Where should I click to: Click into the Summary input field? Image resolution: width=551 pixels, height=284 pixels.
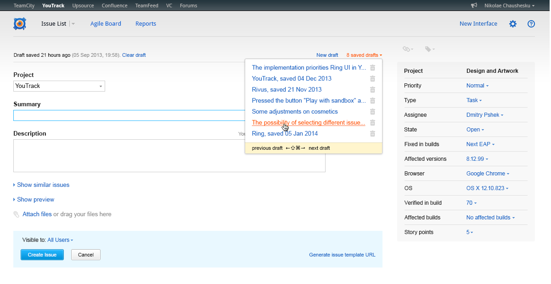129,115
